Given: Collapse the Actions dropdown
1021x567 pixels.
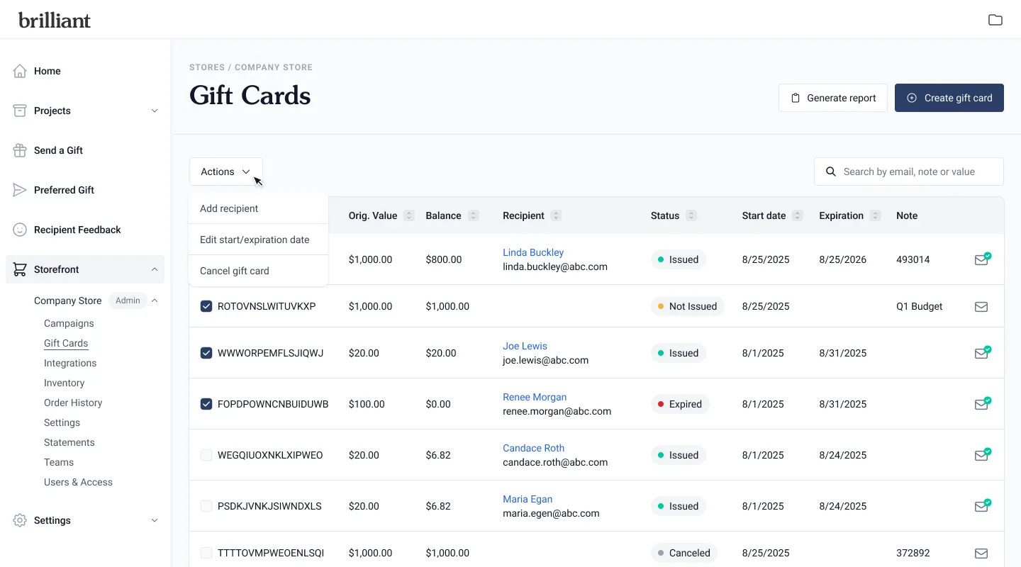Looking at the screenshot, I should pyautogui.click(x=225, y=172).
